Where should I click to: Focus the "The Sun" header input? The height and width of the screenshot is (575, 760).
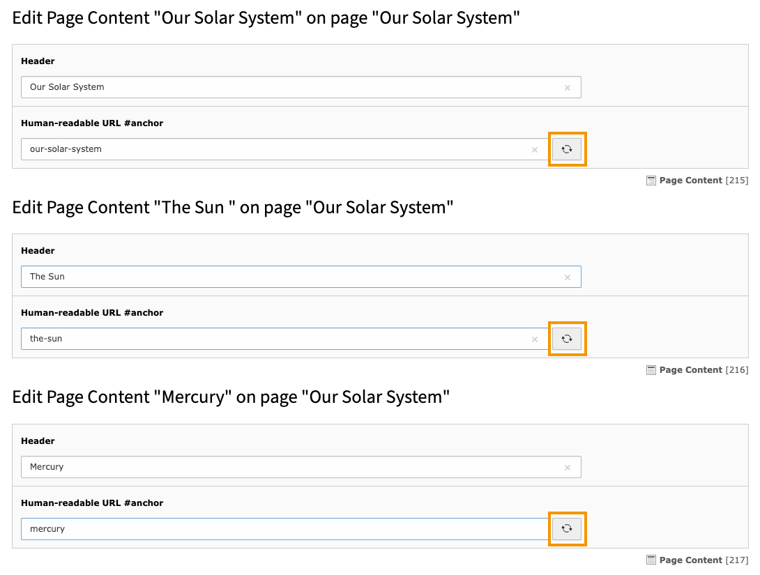(301, 277)
